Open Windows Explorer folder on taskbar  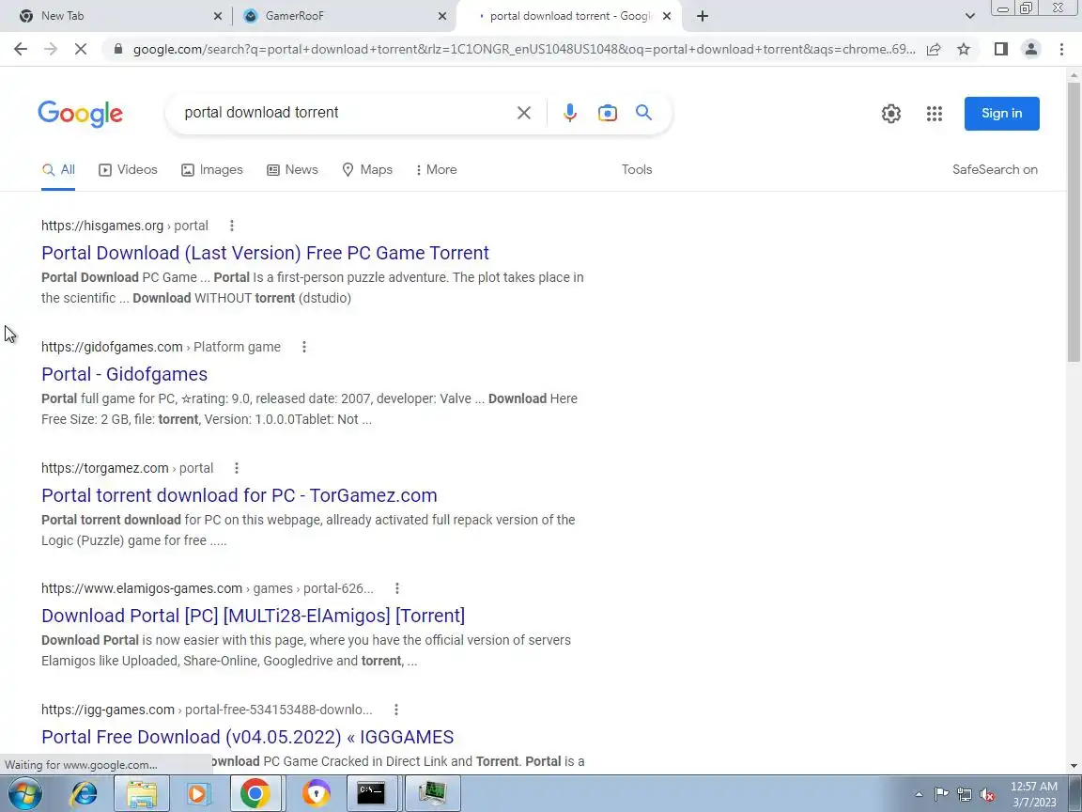click(x=141, y=794)
